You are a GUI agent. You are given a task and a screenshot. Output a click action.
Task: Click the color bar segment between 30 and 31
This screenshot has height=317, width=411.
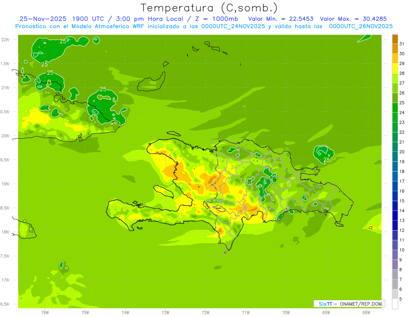point(395,49)
